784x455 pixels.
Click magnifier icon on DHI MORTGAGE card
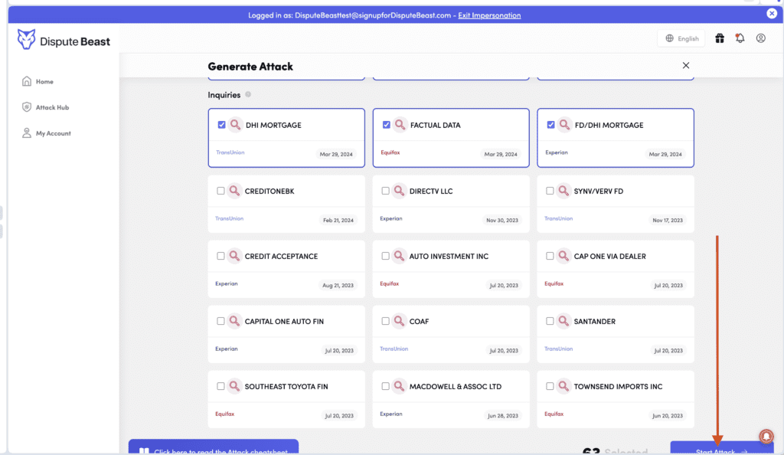pyautogui.click(x=236, y=125)
